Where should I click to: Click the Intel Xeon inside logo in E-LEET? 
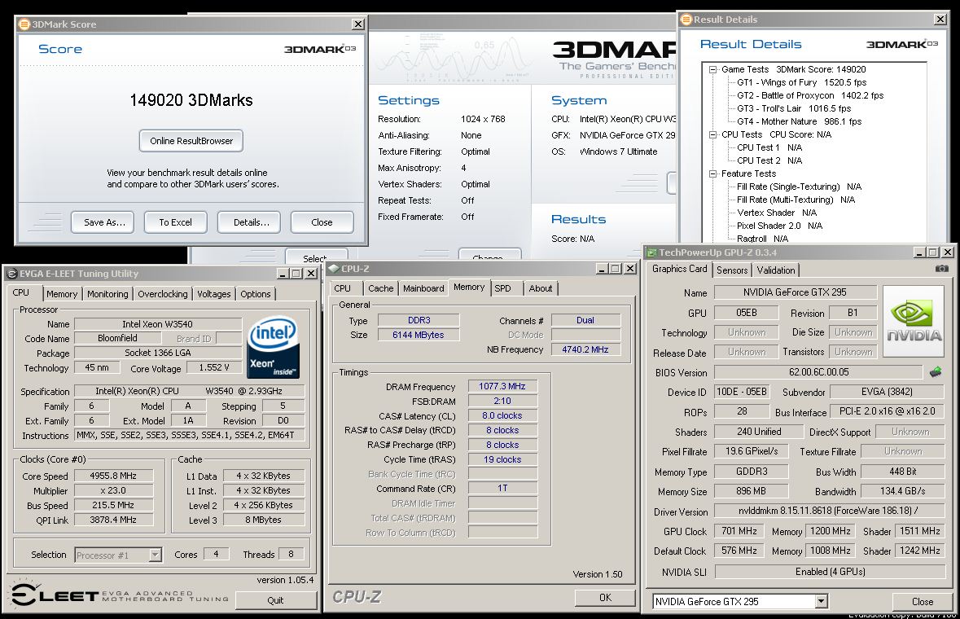pyautogui.click(x=273, y=346)
